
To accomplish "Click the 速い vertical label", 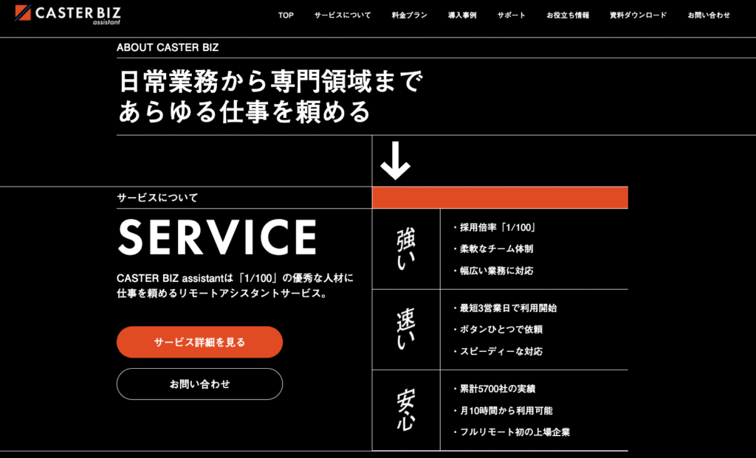I will 405,329.
